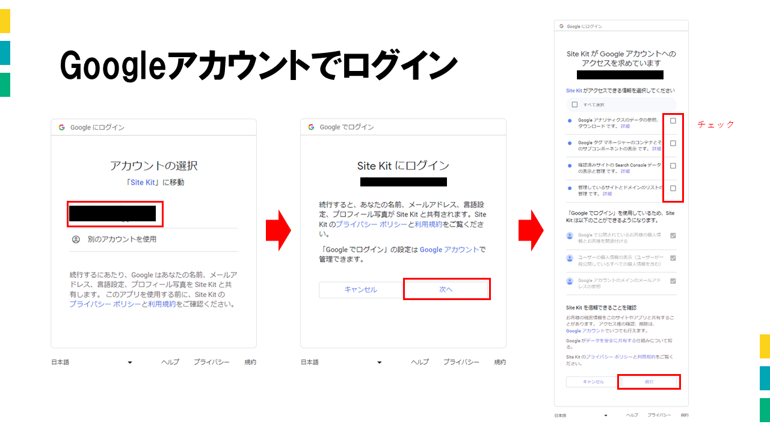Click greyed checkbox for ユーザーの個人情報の表示
The image size is (770, 433).
click(x=673, y=258)
